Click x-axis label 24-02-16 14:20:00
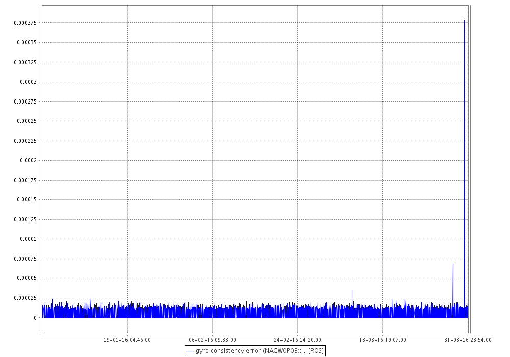Image resolution: width=510 pixels, height=357 pixels. click(x=298, y=340)
